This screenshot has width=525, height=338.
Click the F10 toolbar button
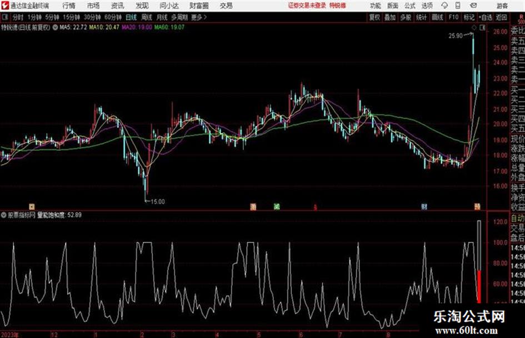[453, 17]
